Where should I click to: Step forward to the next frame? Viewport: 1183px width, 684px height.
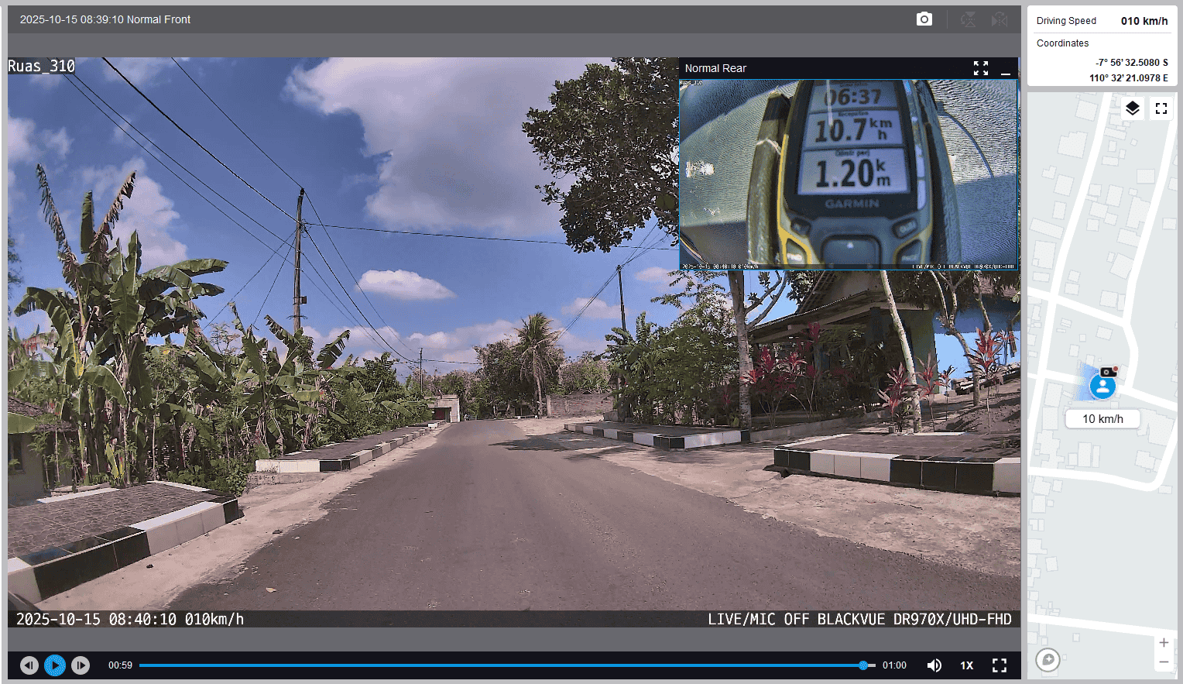pos(81,665)
